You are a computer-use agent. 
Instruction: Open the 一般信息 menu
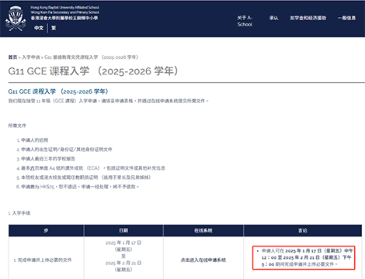coord(346,18)
